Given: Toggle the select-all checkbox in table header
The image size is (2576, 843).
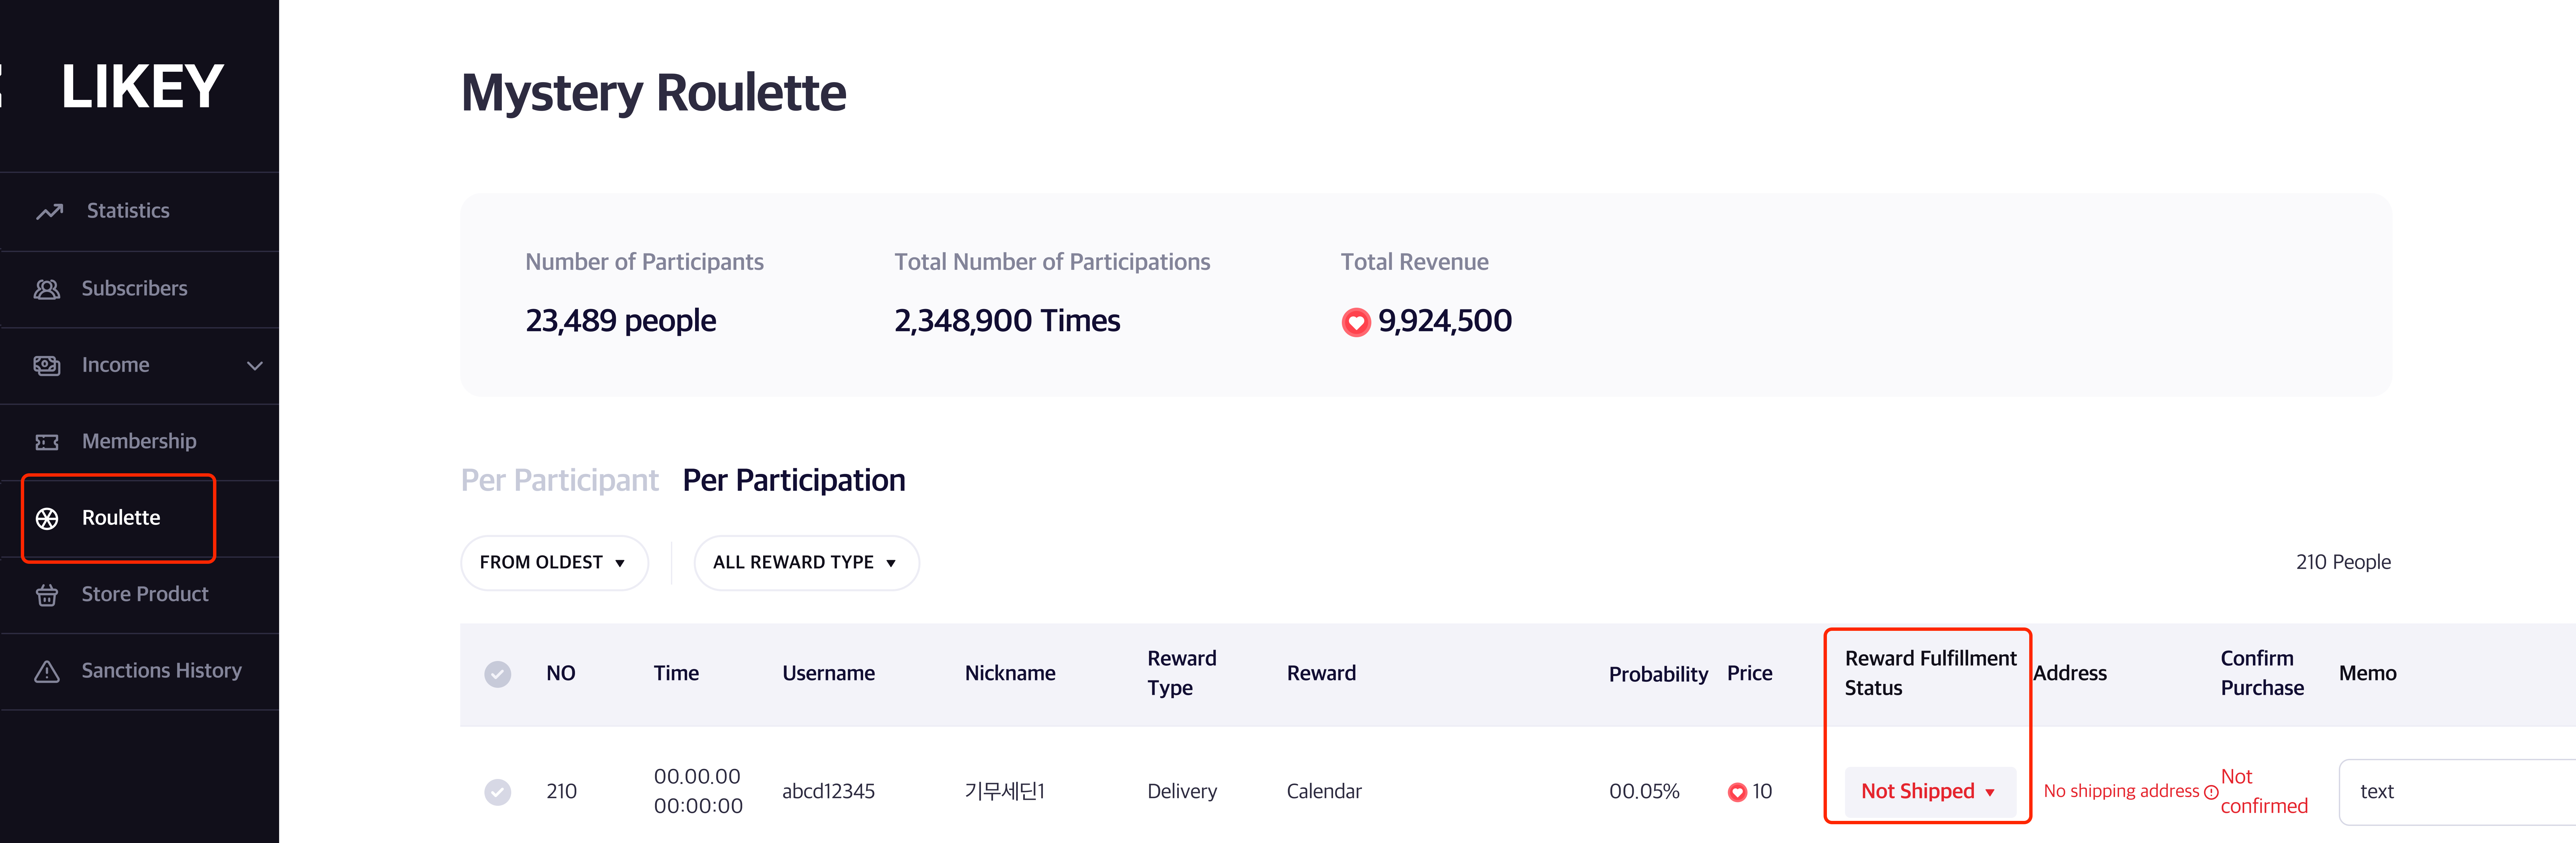Looking at the screenshot, I should tap(498, 674).
